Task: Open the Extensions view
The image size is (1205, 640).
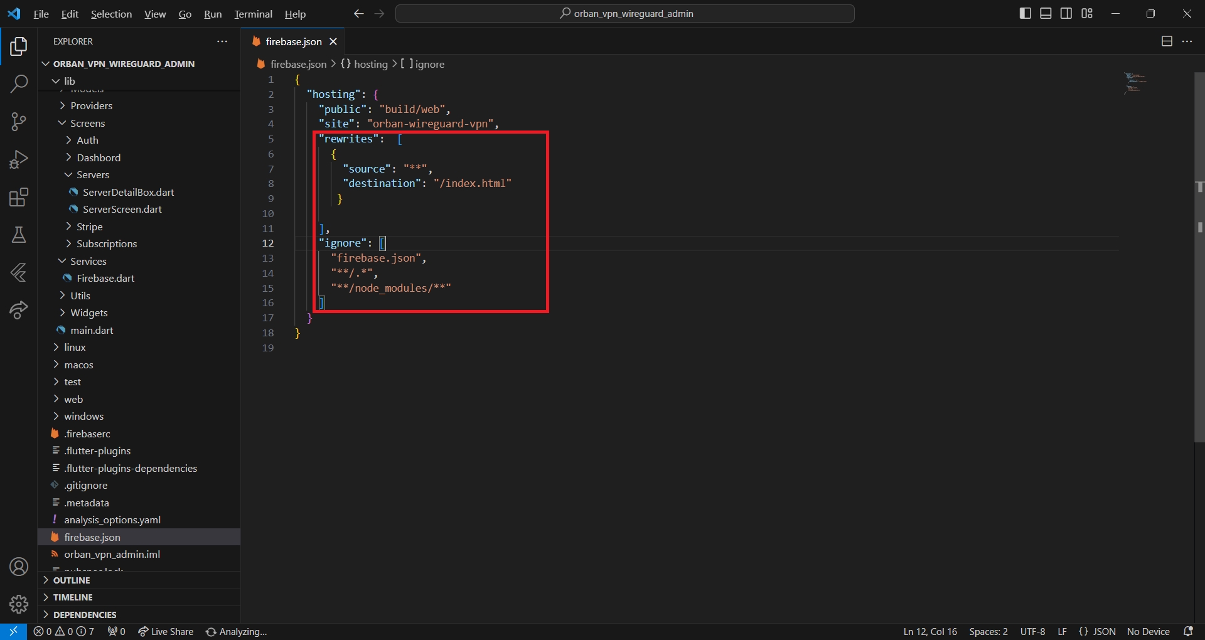Action: coord(19,198)
